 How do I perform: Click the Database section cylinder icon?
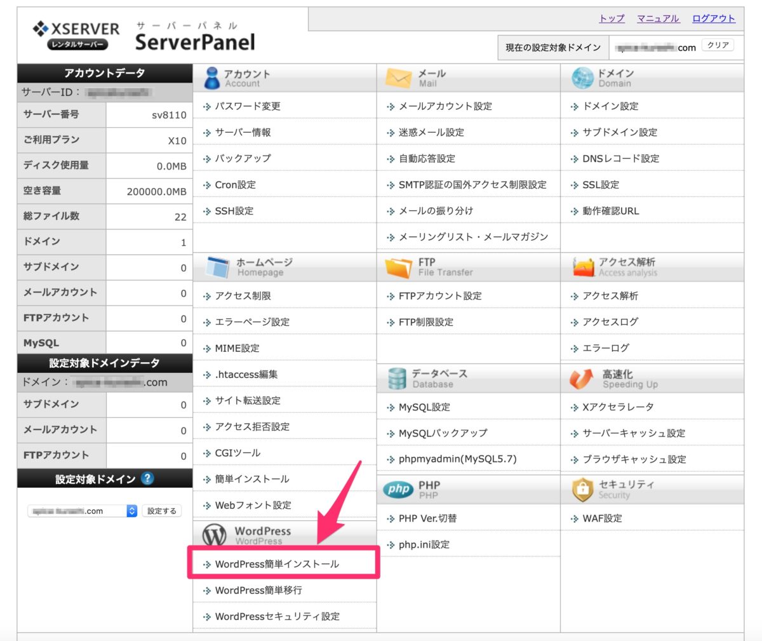[397, 379]
